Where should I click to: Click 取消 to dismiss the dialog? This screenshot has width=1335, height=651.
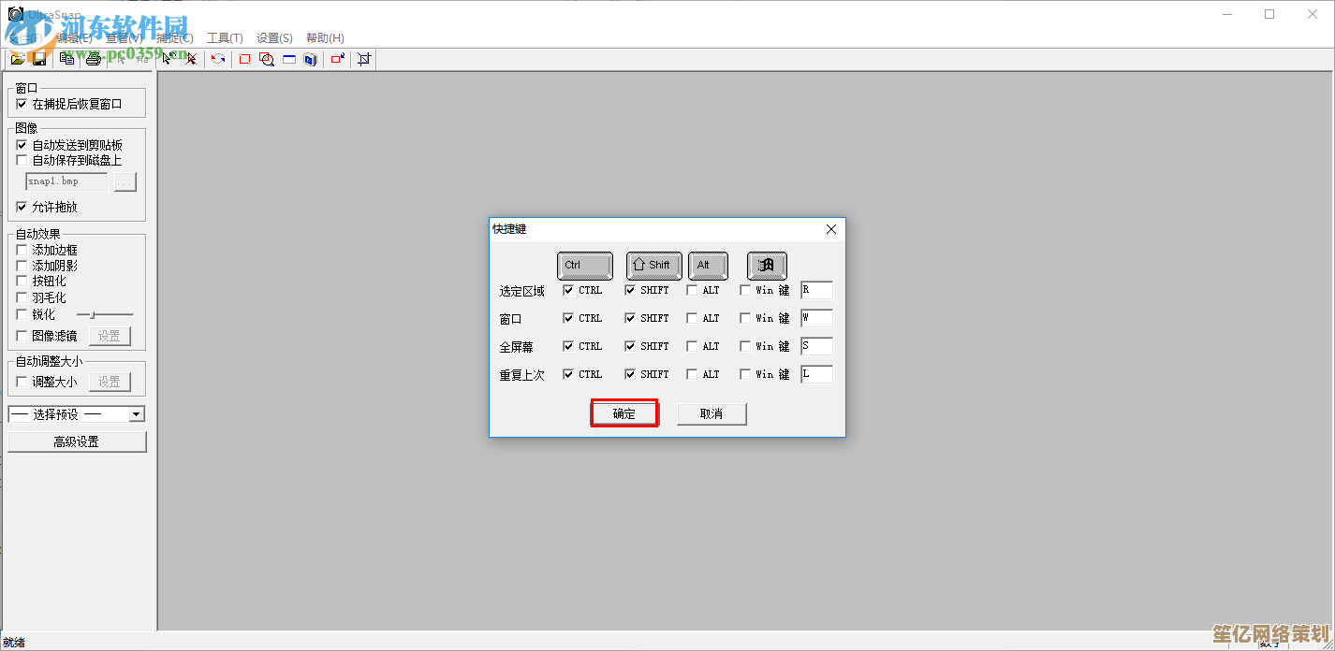[x=712, y=413]
